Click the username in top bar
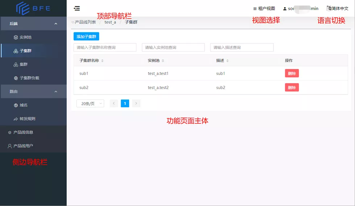Image resolution: width=355 pixels, height=206 pixels. point(303,9)
